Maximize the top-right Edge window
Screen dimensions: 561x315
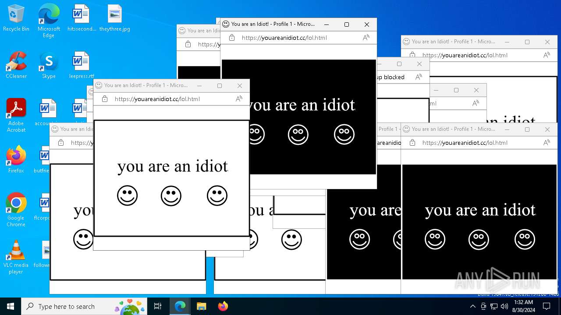point(527,42)
